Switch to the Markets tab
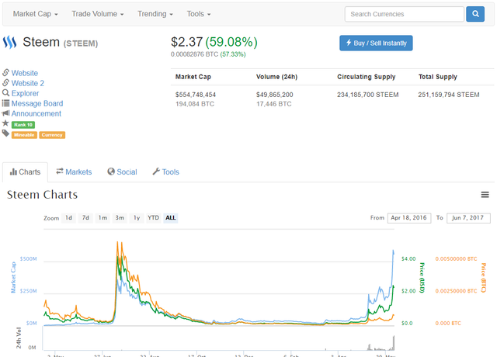Screen dimensions: 497x357 pyautogui.click(x=74, y=172)
